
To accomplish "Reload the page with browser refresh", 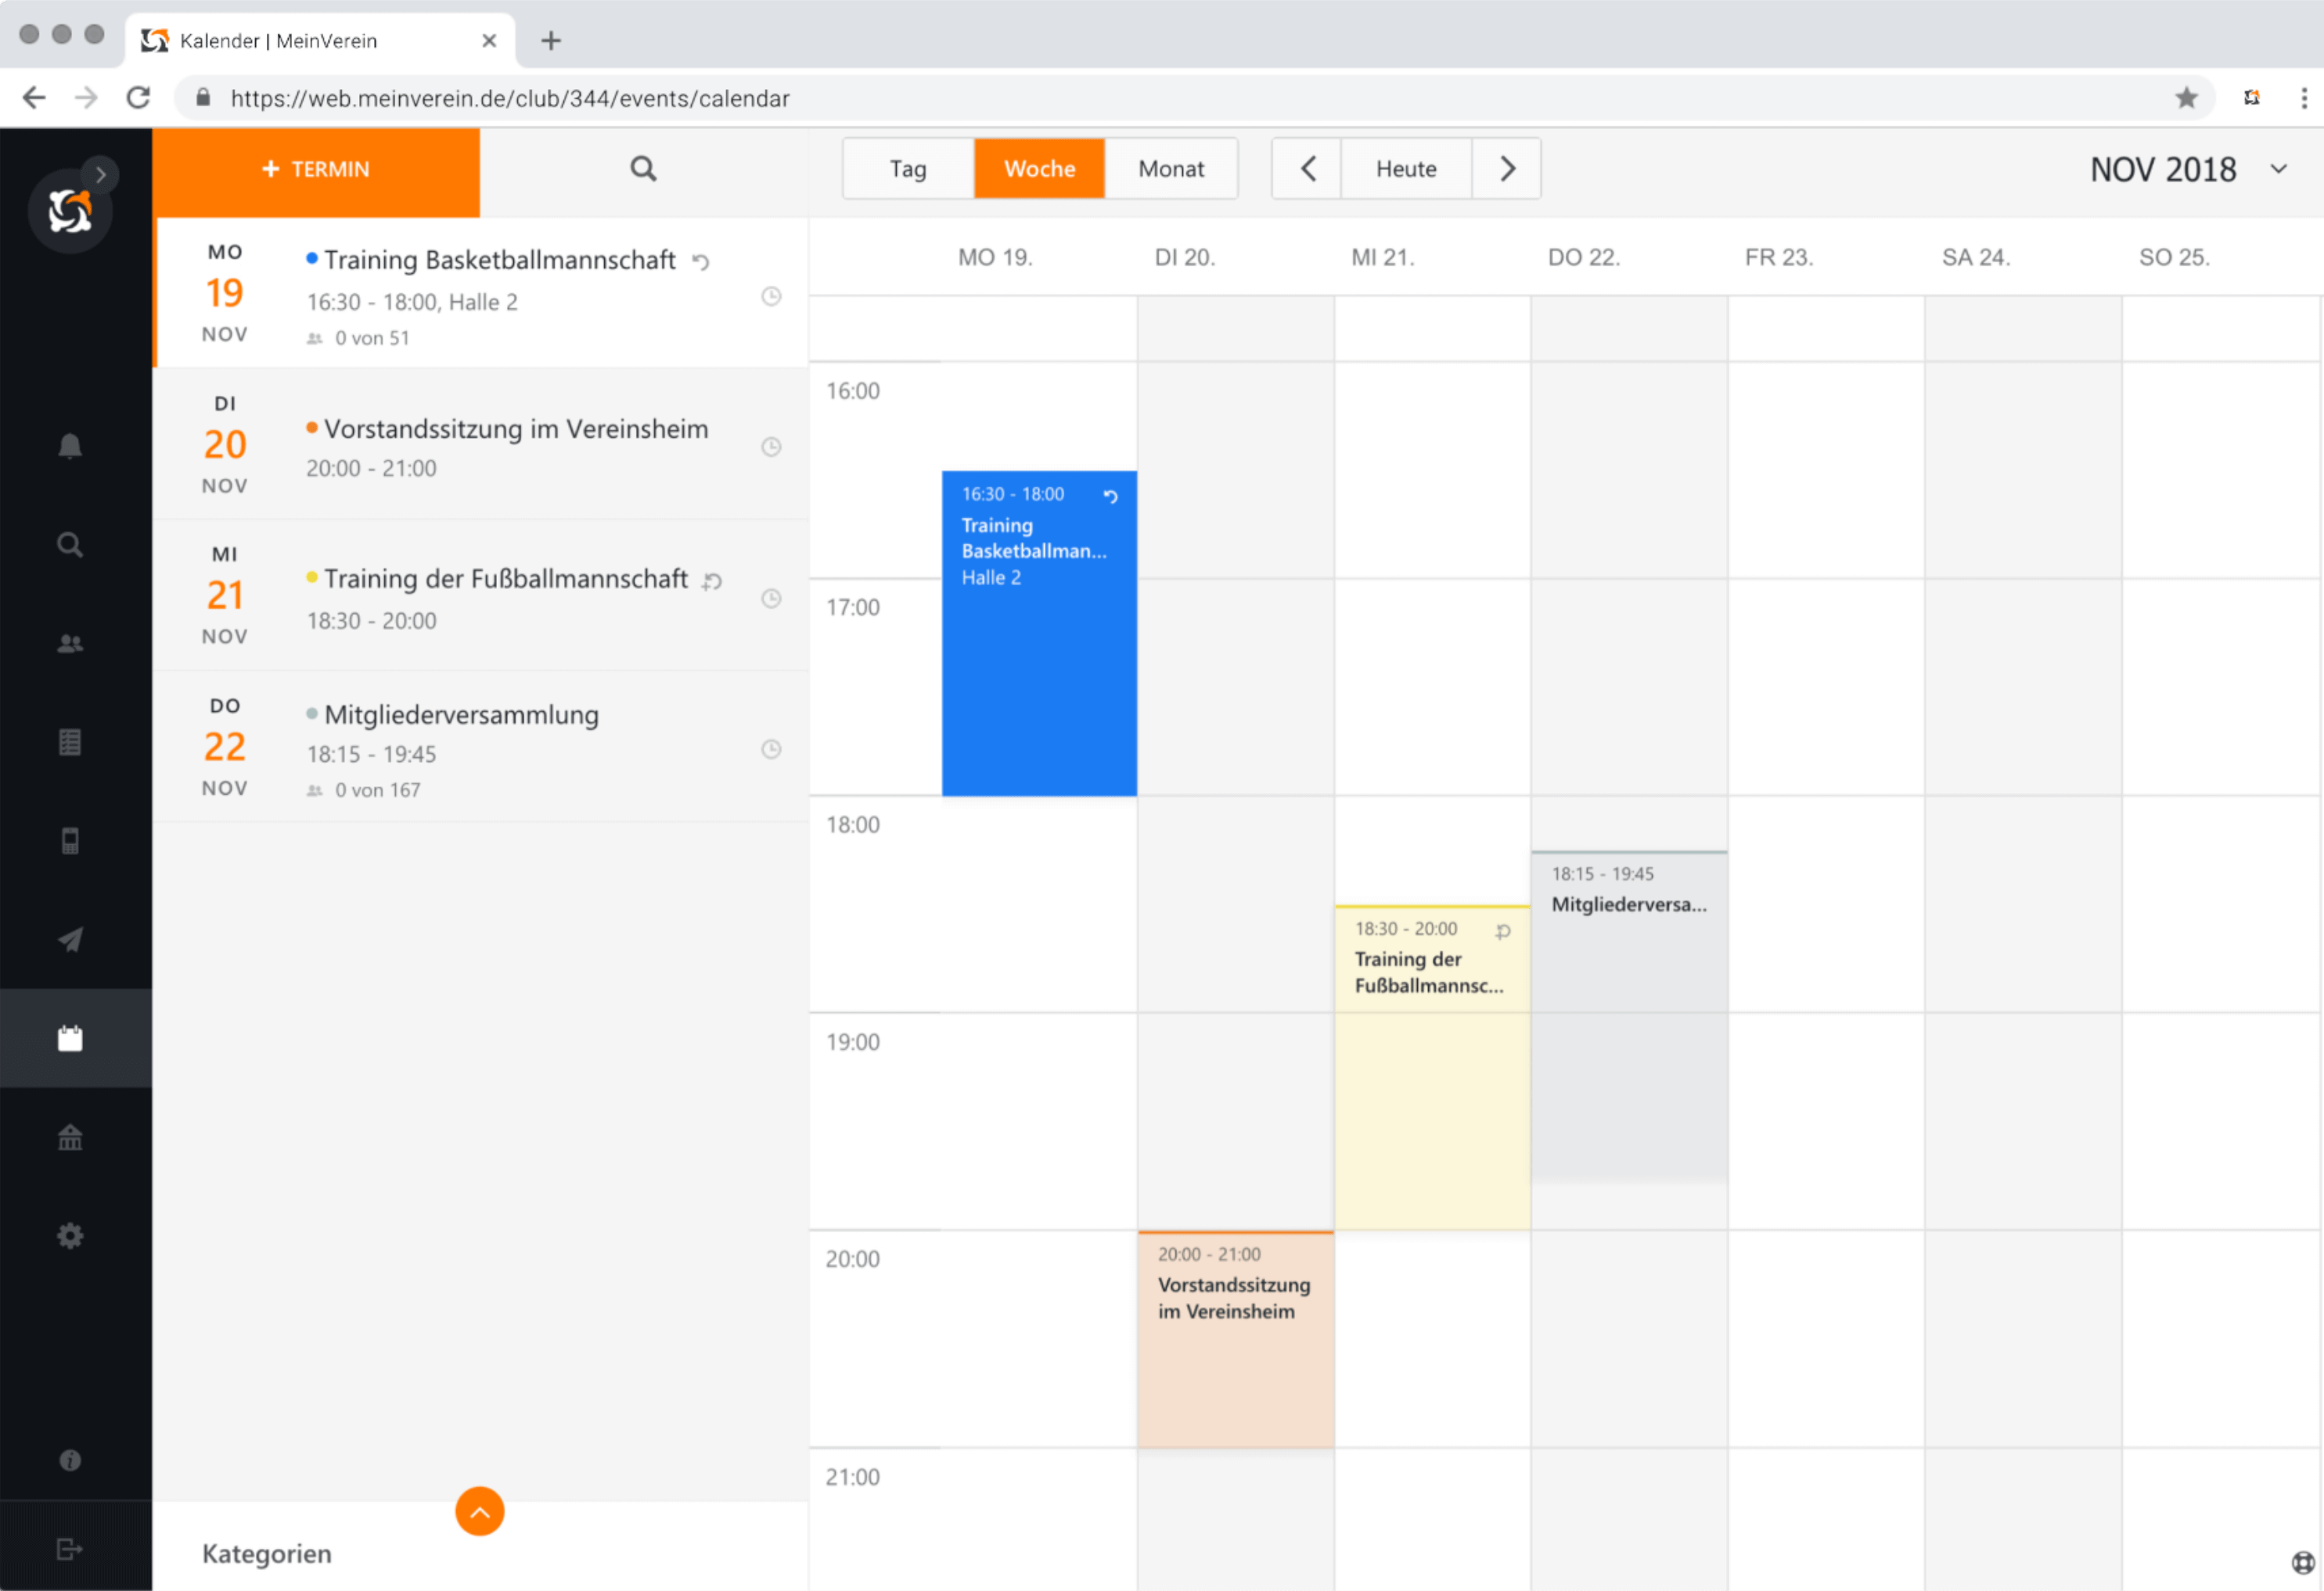I will pyautogui.click(x=138, y=98).
